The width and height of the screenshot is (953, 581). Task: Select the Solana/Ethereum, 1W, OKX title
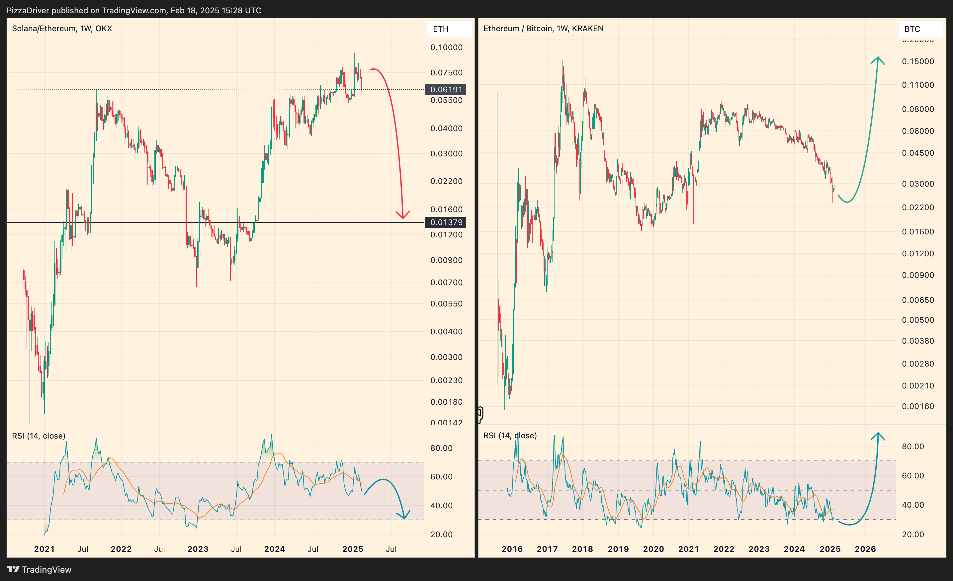[62, 28]
